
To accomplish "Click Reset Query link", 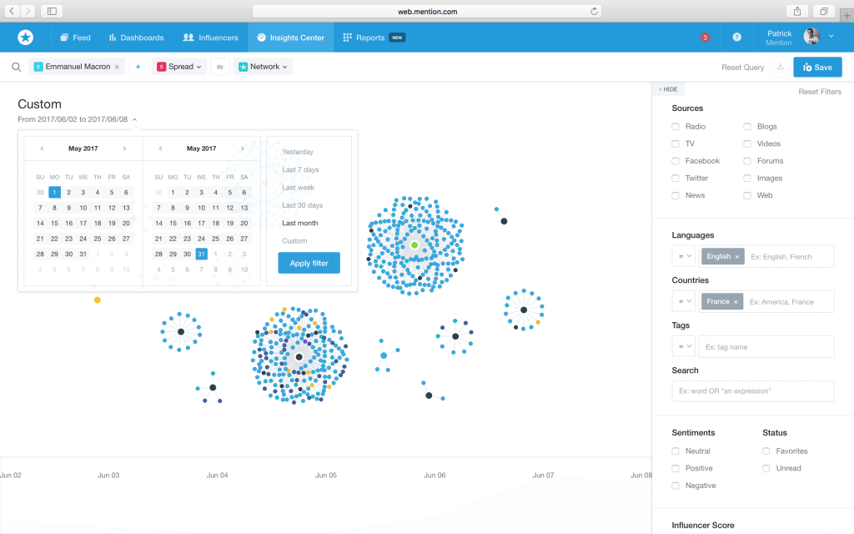I will coord(742,68).
